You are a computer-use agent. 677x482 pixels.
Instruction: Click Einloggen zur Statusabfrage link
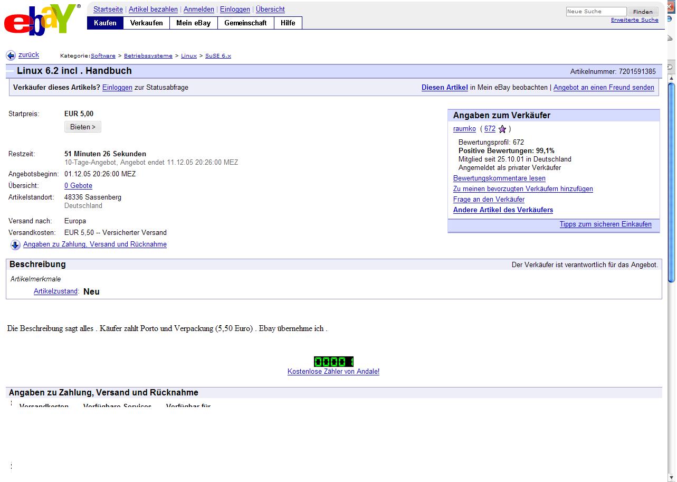[117, 88]
